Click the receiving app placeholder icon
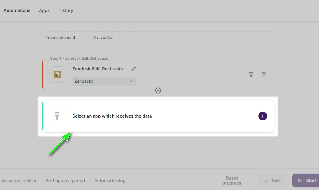This screenshot has height=190, width=319. click(57, 116)
